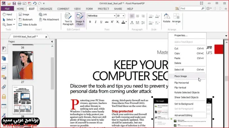Switch to the FORM tab
Screen dimensions: 229x128
[x=89, y=9]
